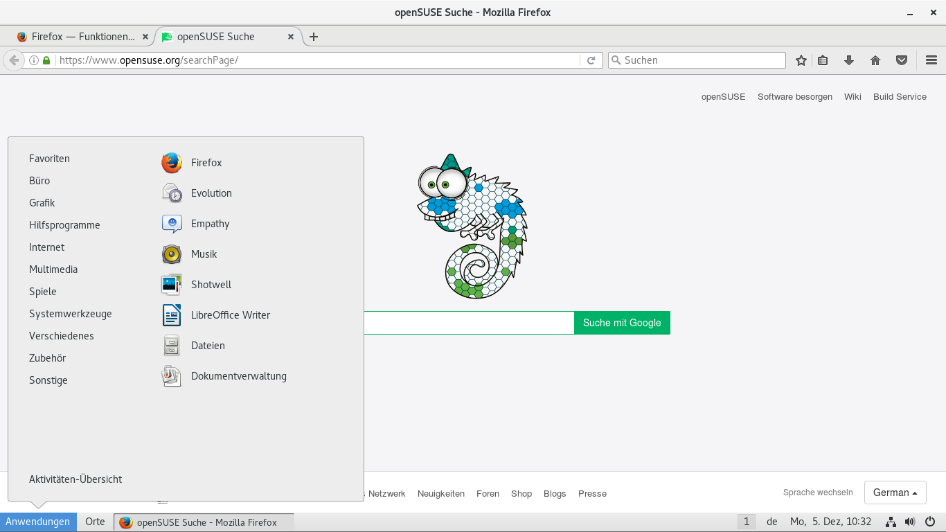Image resolution: width=946 pixels, height=532 pixels.
Task: Open Dateien file manager icon
Action: pos(172,346)
